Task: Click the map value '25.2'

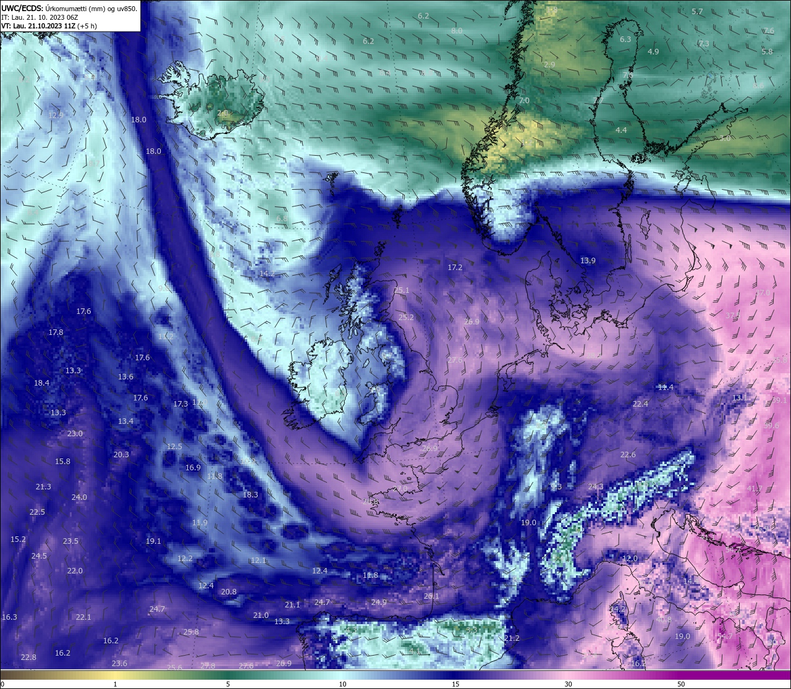Action: (x=406, y=318)
